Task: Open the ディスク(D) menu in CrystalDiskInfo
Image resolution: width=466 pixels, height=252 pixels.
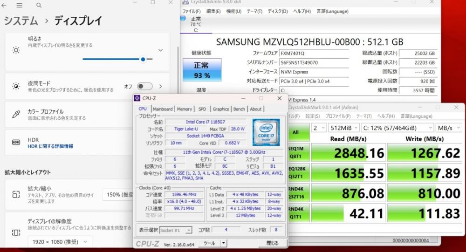Action: coord(278,11)
